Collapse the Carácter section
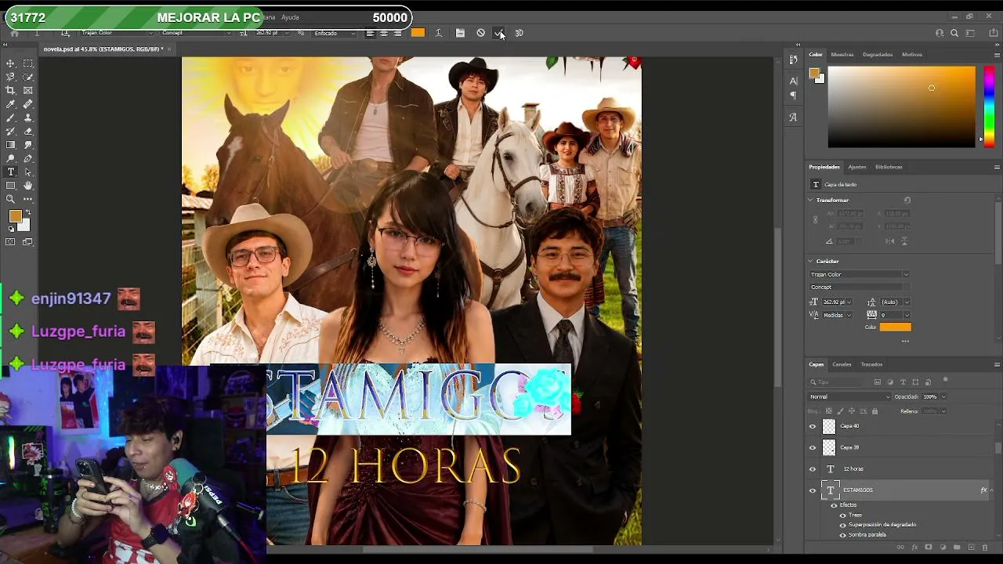This screenshot has width=1003, height=564. tap(811, 262)
